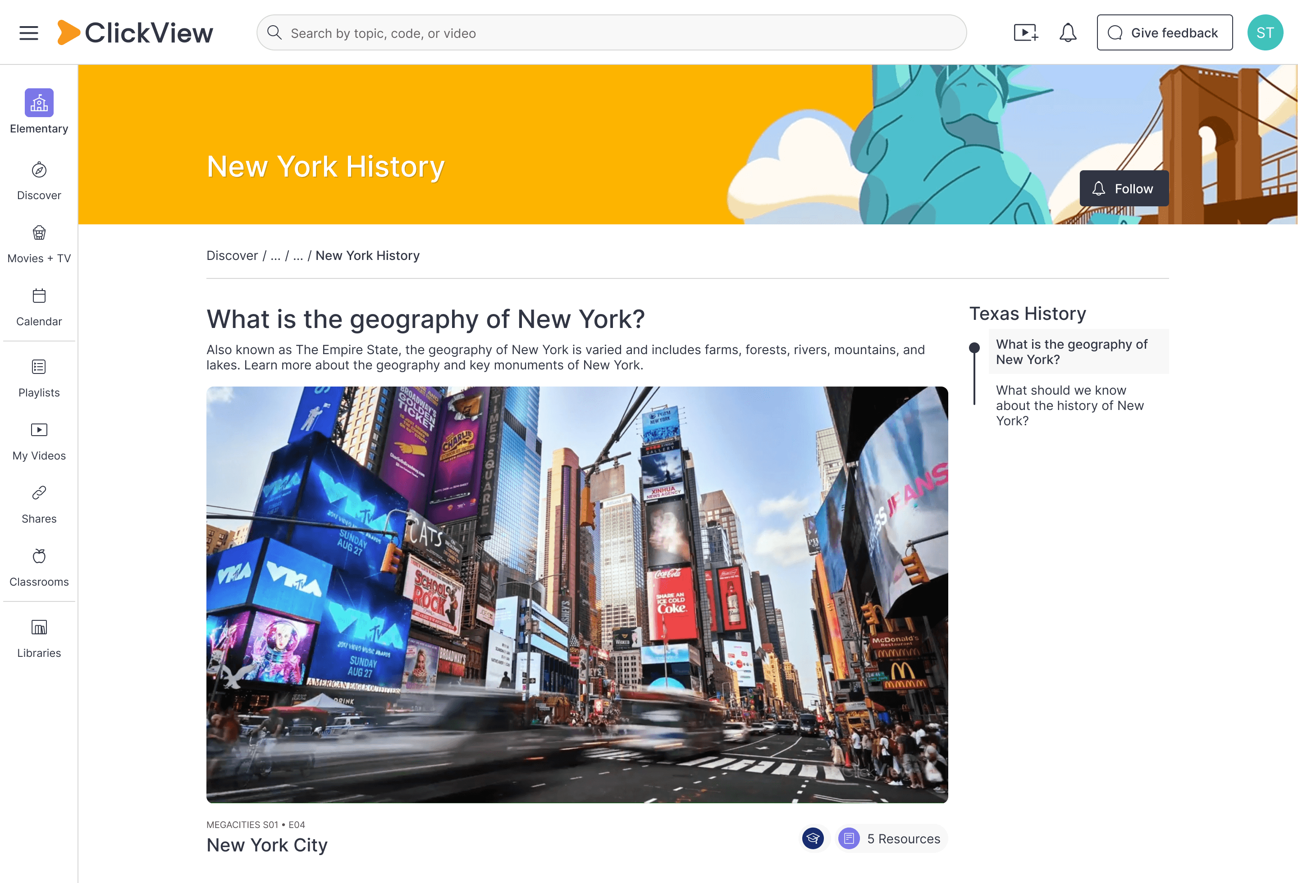Click in the search by topic field
This screenshot has width=1298, height=883.
pyautogui.click(x=612, y=33)
